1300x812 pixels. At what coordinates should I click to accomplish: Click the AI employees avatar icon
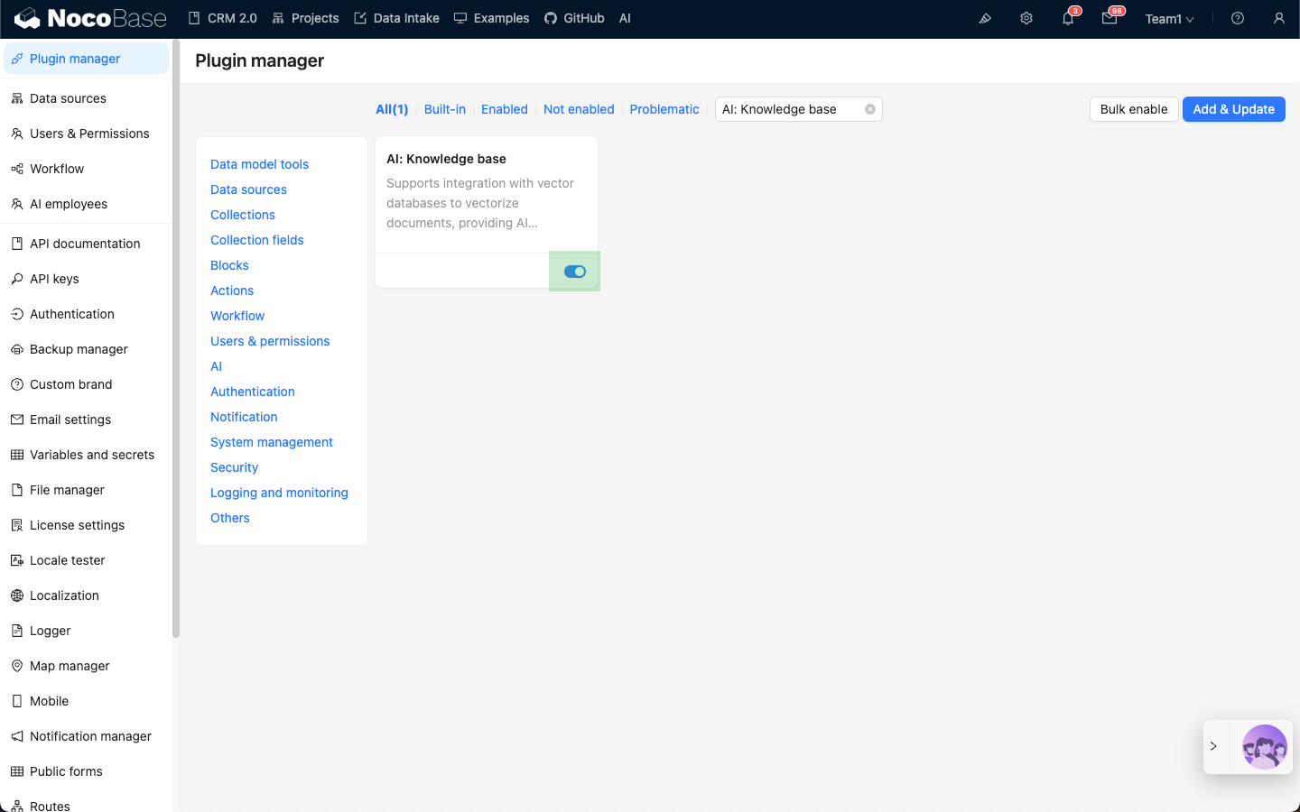pos(1264,746)
